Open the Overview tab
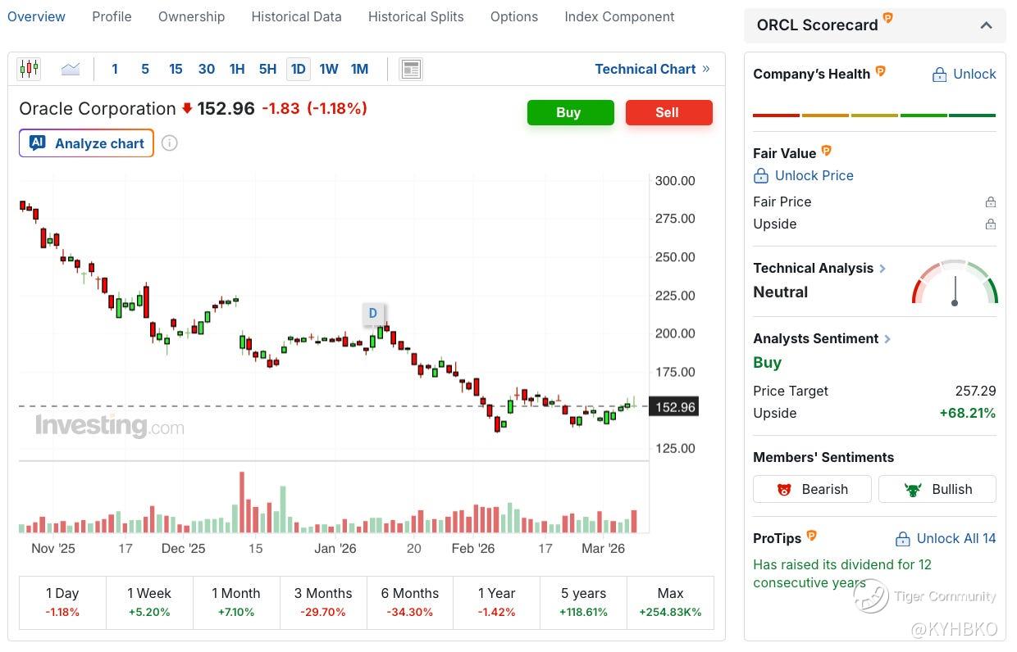Viewport: 1017px width, 652px height. pos(37,16)
